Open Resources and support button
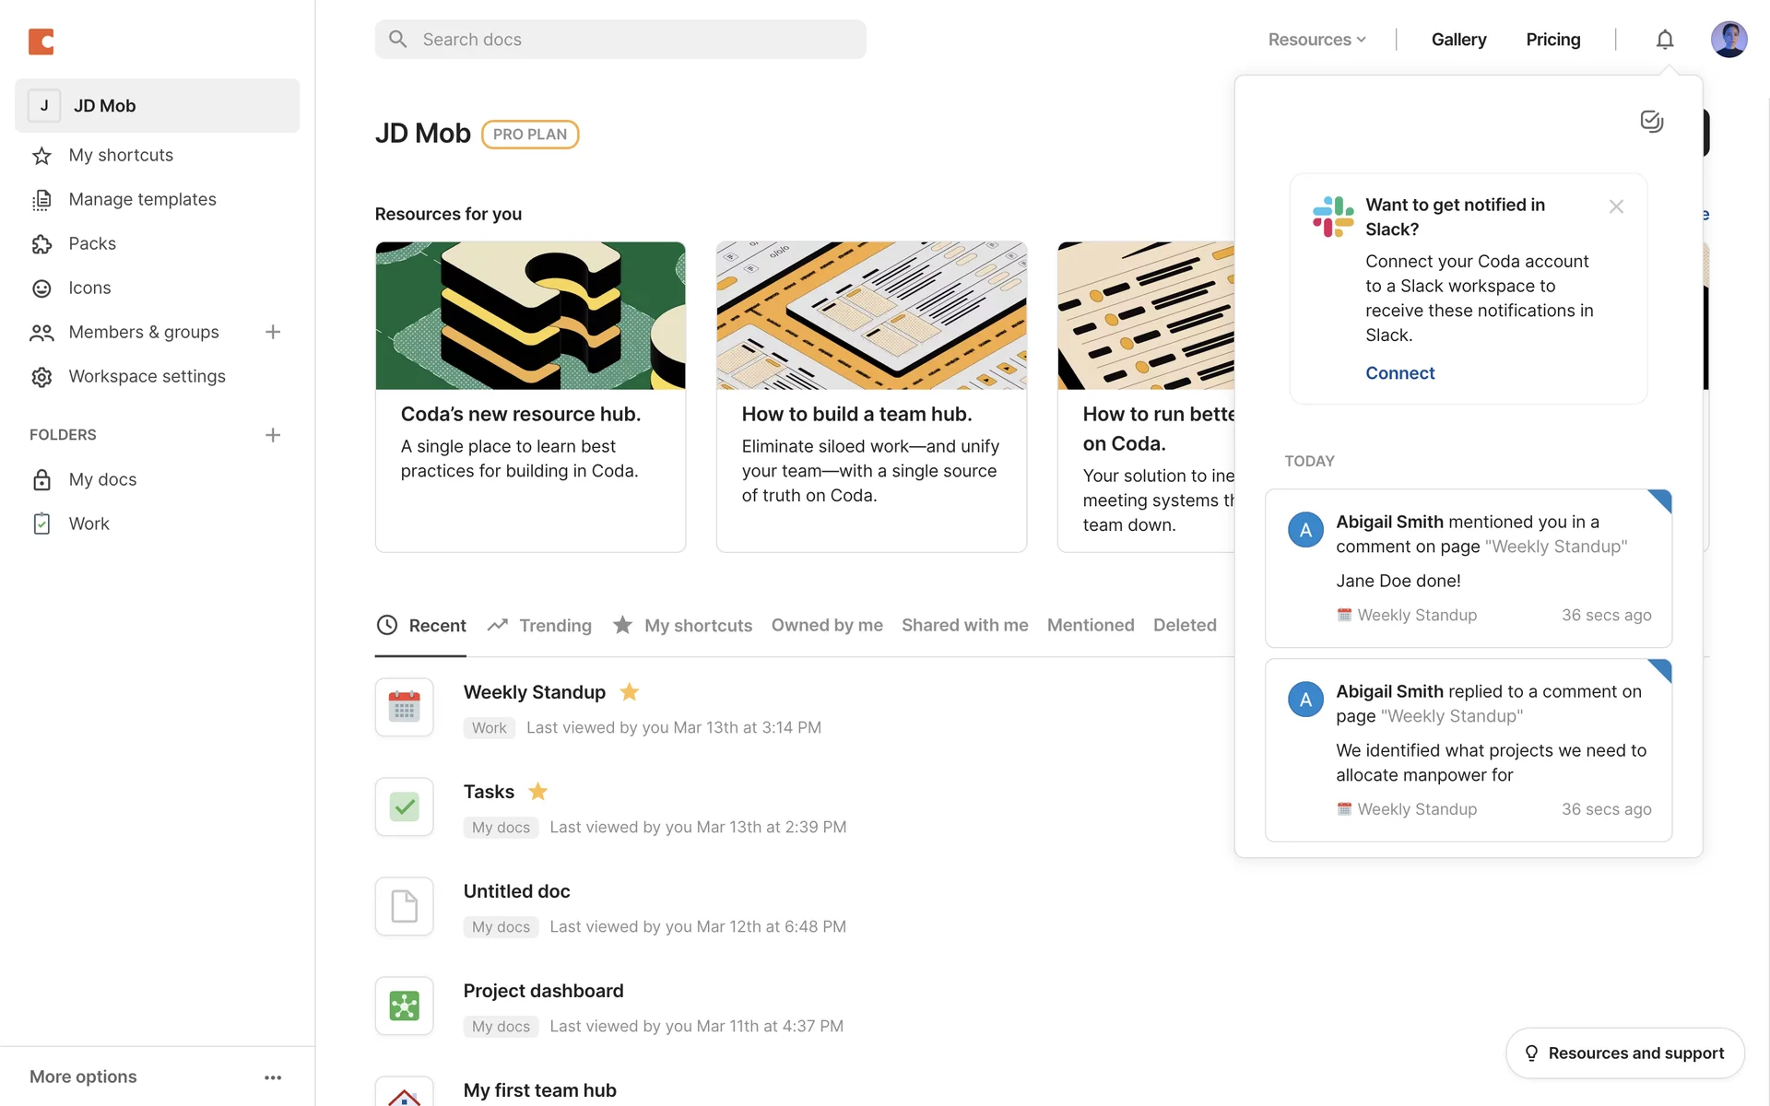 point(1624,1053)
